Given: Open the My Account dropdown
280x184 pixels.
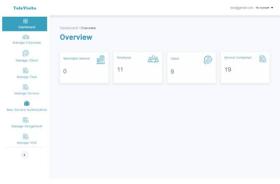Looking at the screenshot, I should tap(265, 8).
